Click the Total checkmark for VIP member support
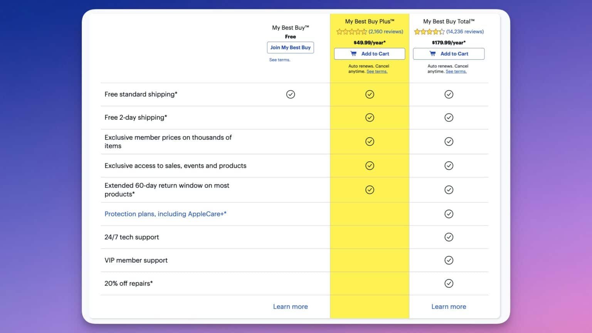The width and height of the screenshot is (592, 333). coord(449,260)
